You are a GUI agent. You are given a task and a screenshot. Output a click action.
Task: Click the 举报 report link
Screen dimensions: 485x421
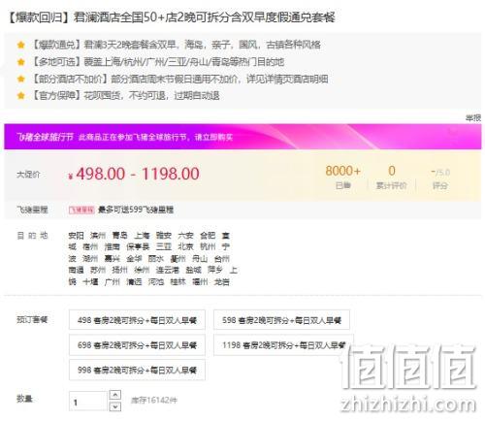coord(473,118)
